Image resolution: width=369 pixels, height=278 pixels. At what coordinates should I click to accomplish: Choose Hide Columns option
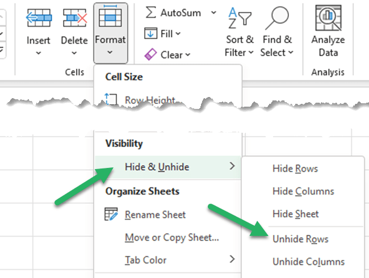[x=303, y=191]
